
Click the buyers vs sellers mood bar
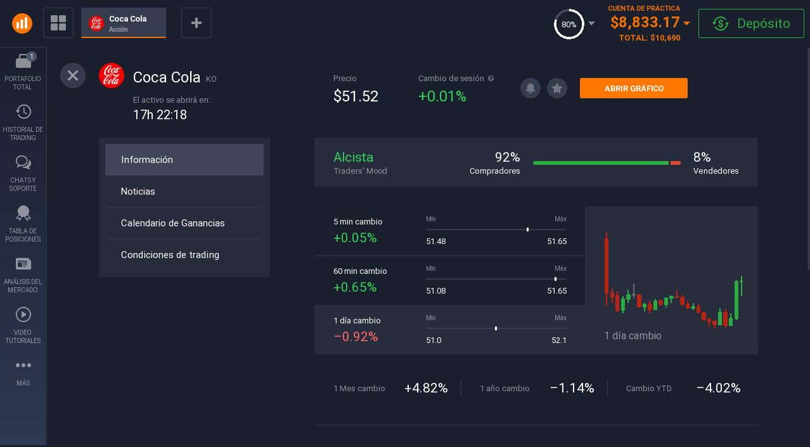click(x=607, y=163)
